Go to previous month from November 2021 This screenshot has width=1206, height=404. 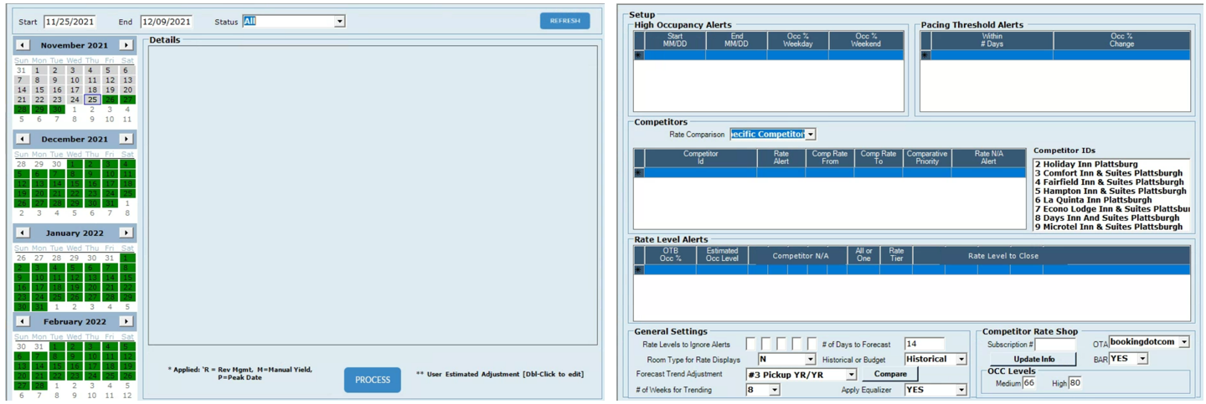(23, 45)
